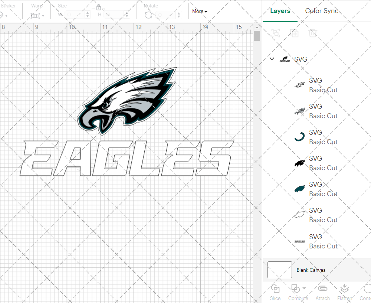Screen dimensions: 371x303
Task: Click the Basic Cut label of the EAGLES text layer
Action: click(323, 247)
